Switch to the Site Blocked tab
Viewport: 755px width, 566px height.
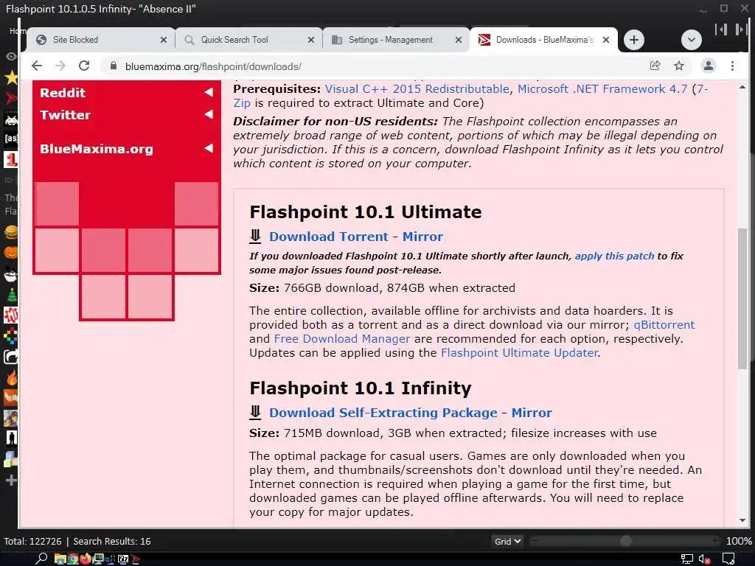point(100,40)
